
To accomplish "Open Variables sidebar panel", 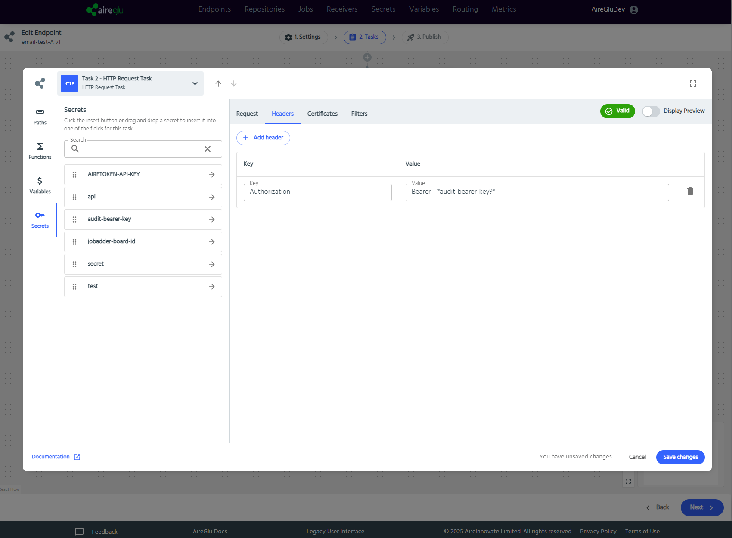I will tap(40, 186).
